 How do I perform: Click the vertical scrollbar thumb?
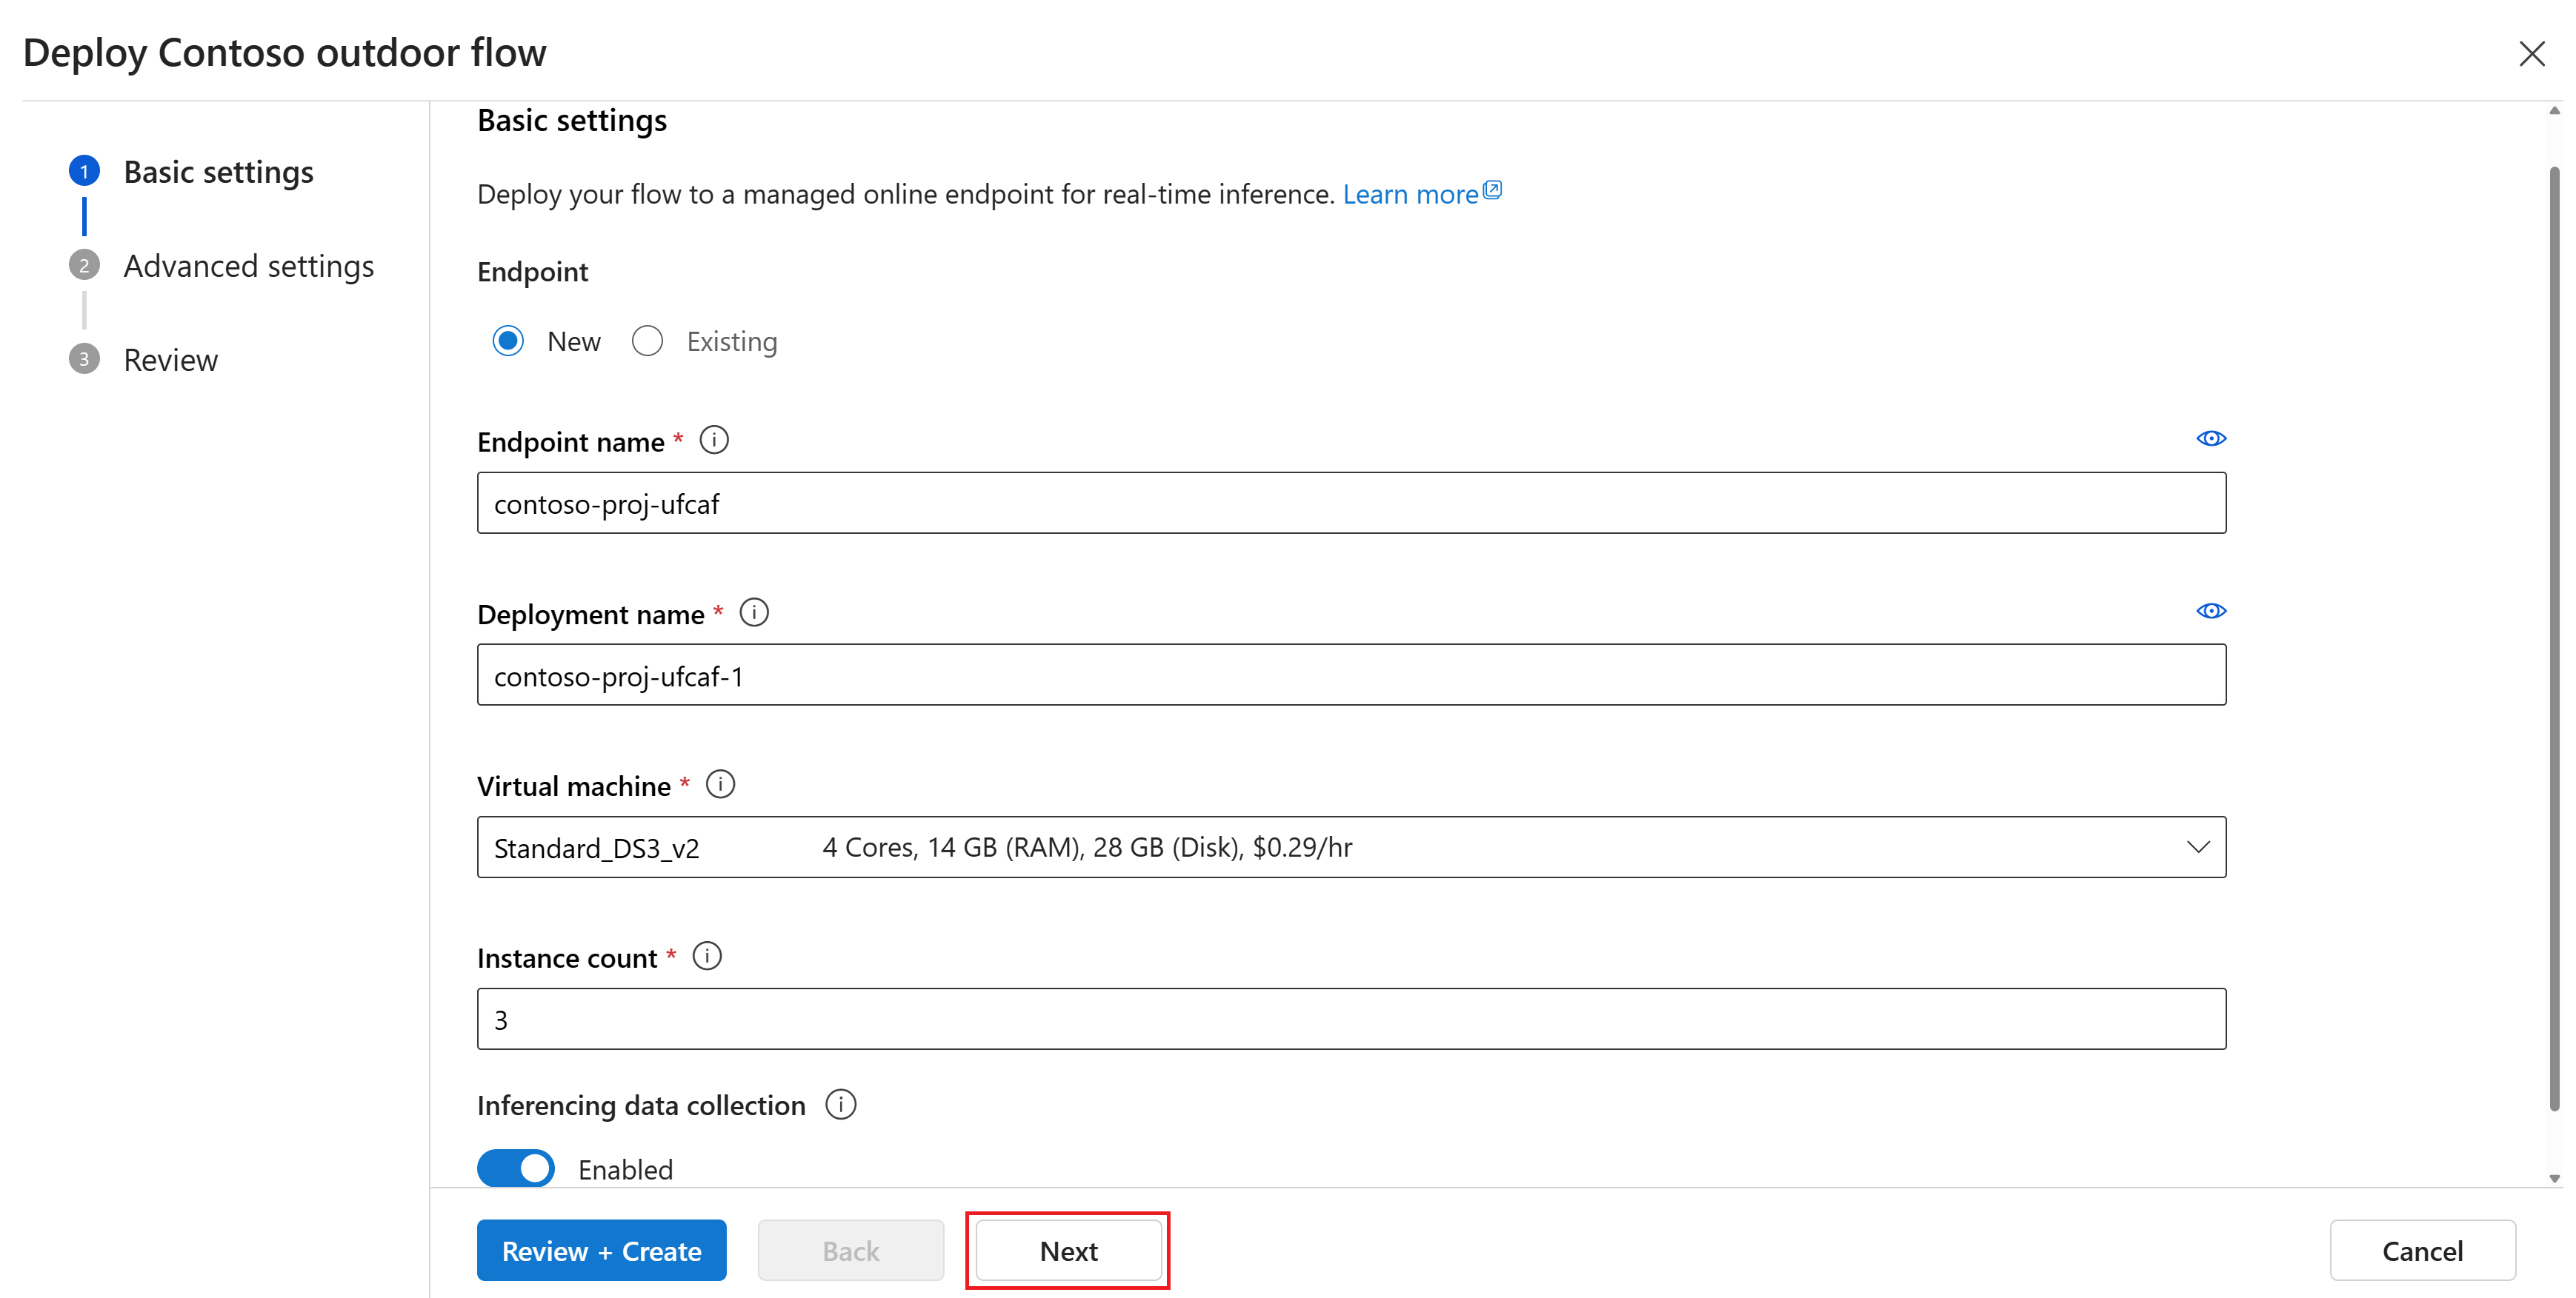pyautogui.click(x=2554, y=640)
